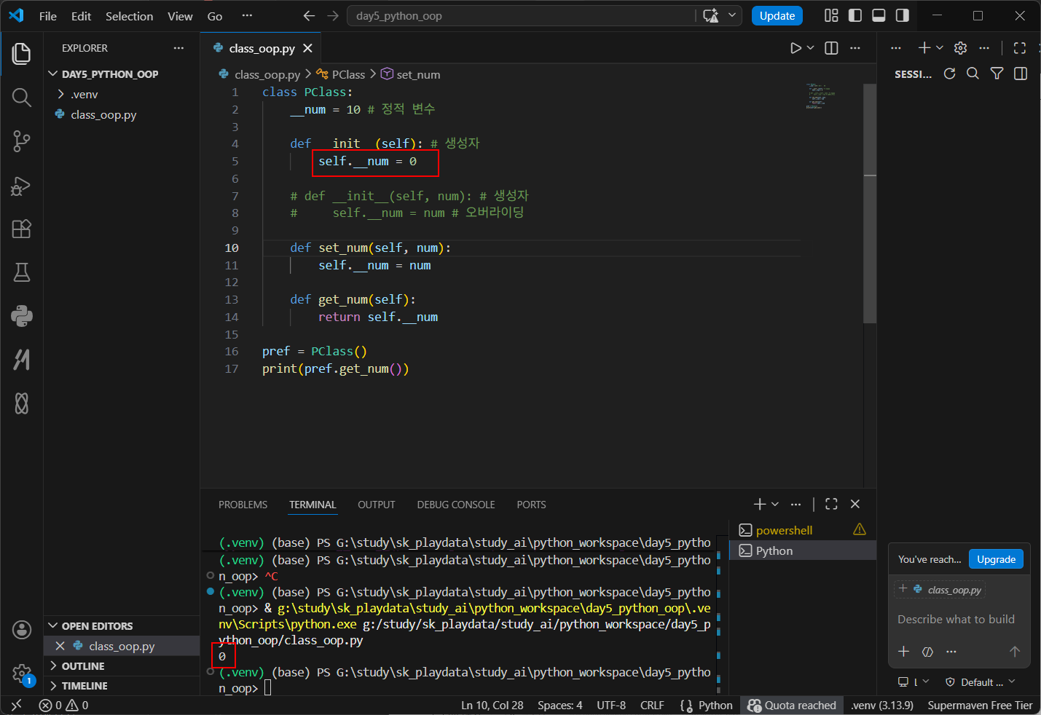Filter the chat sessions list
Image resolution: width=1041 pixels, height=715 pixels.
tap(997, 74)
